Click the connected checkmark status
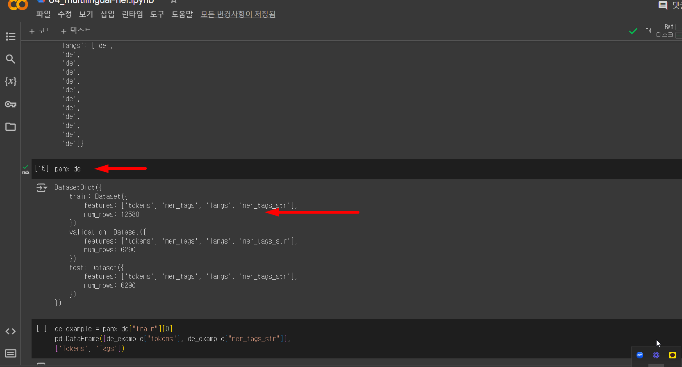This screenshot has height=367, width=682. (x=633, y=31)
